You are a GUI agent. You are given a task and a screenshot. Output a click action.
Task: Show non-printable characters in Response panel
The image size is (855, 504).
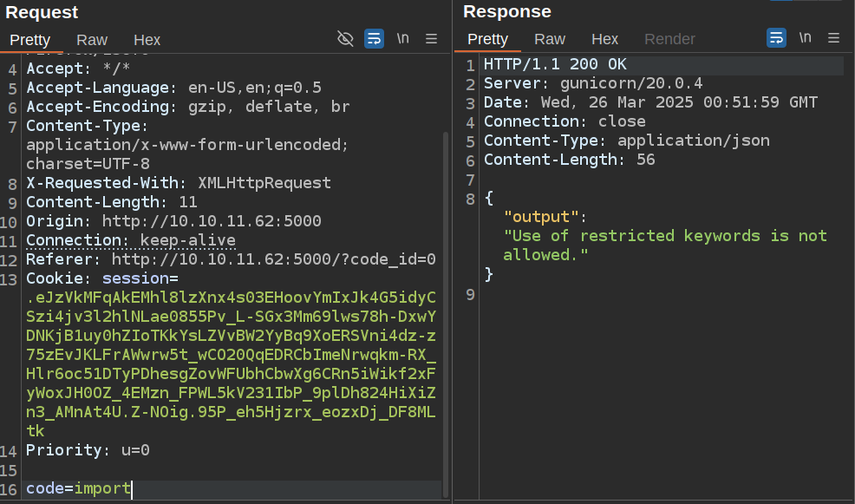(805, 38)
